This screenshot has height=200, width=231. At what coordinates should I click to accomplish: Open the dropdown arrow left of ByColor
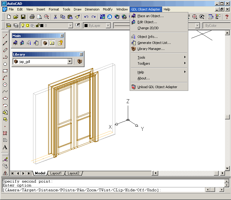[x=197, y=26]
